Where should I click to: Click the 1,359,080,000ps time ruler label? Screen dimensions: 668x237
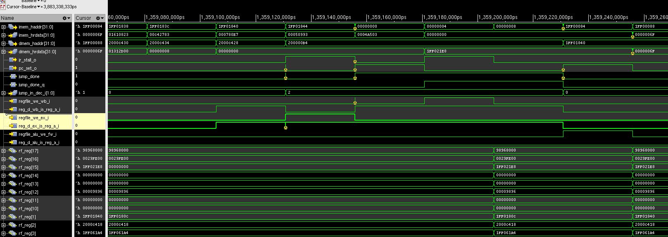point(165,17)
